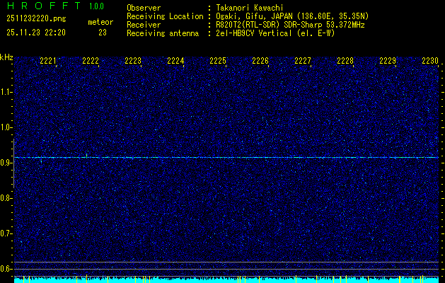This screenshot has height=283, width=445.
Task: Click the 0.6 kHz axis tick label
Action: coord(6,269)
